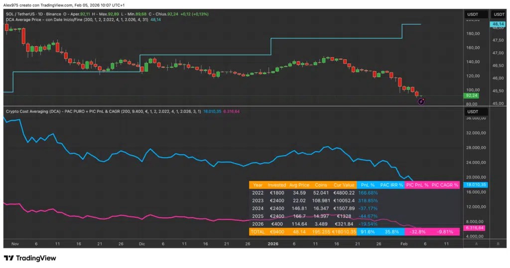This screenshot has width=510, height=268.
Task: Toggle the A scale button in the corner
Action: pos(477,244)
